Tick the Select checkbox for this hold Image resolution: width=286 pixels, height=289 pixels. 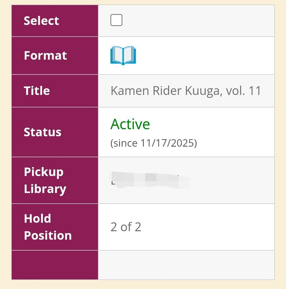(x=116, y=20)
